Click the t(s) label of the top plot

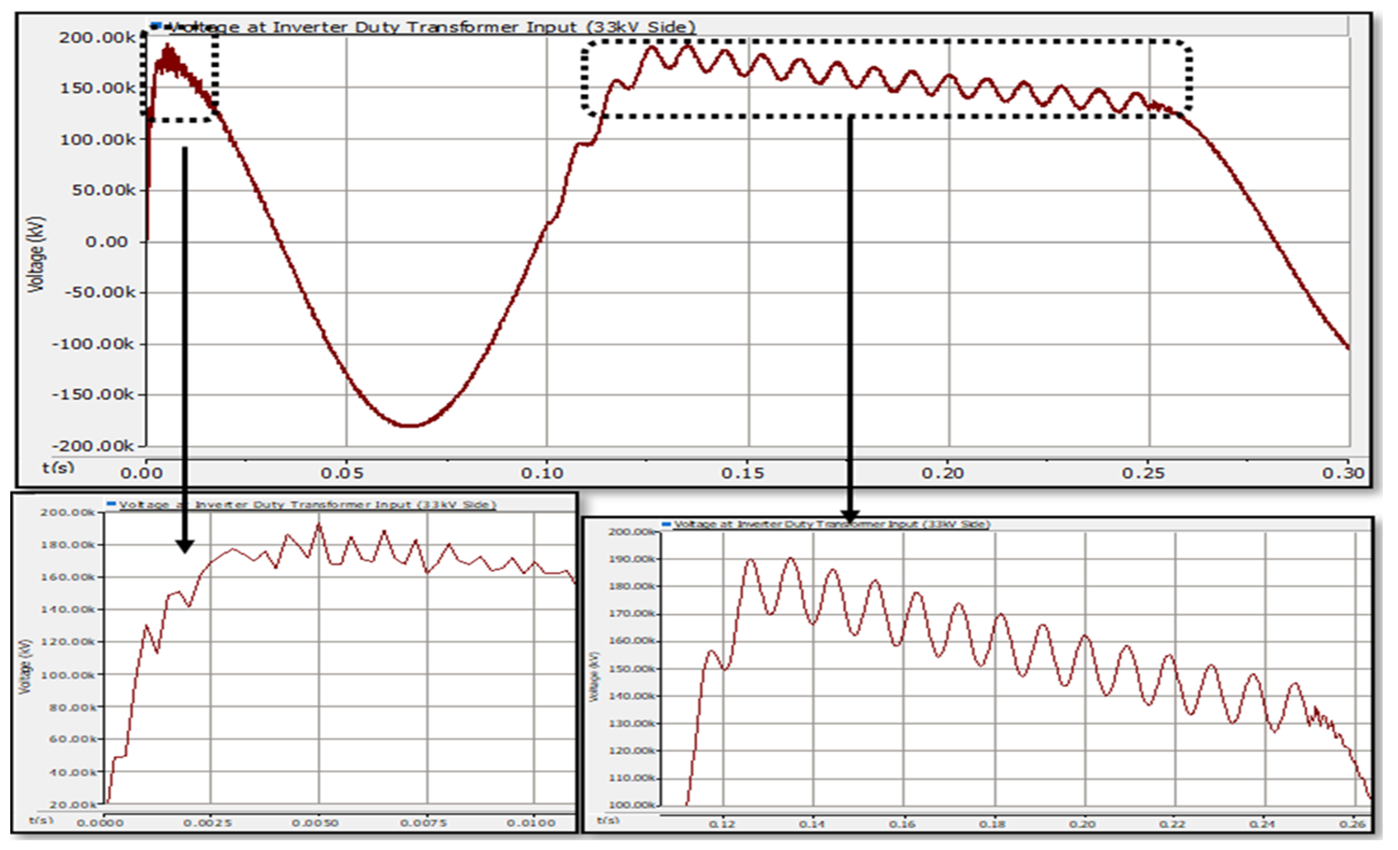(59, 468)
